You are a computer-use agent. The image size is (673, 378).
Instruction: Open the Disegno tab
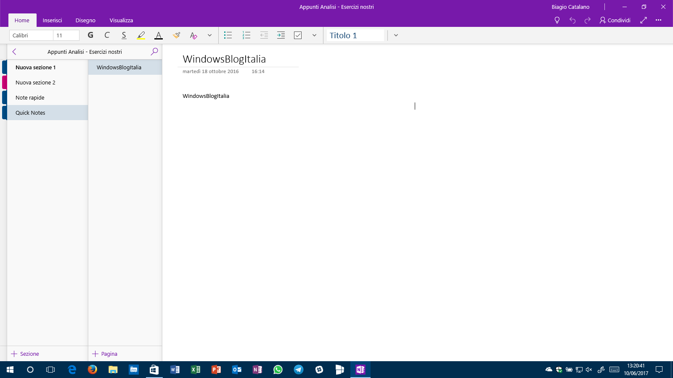click(x=85, y=20)
